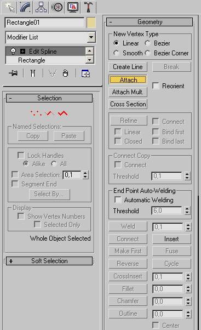Switch to the Modify panel tab

[26, 7]
